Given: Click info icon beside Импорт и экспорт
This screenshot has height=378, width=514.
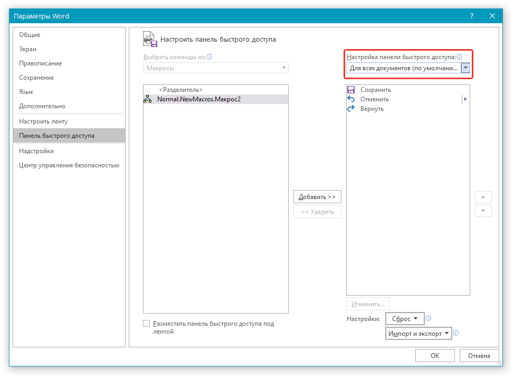Looking at the screenshot, I should 455,333.
